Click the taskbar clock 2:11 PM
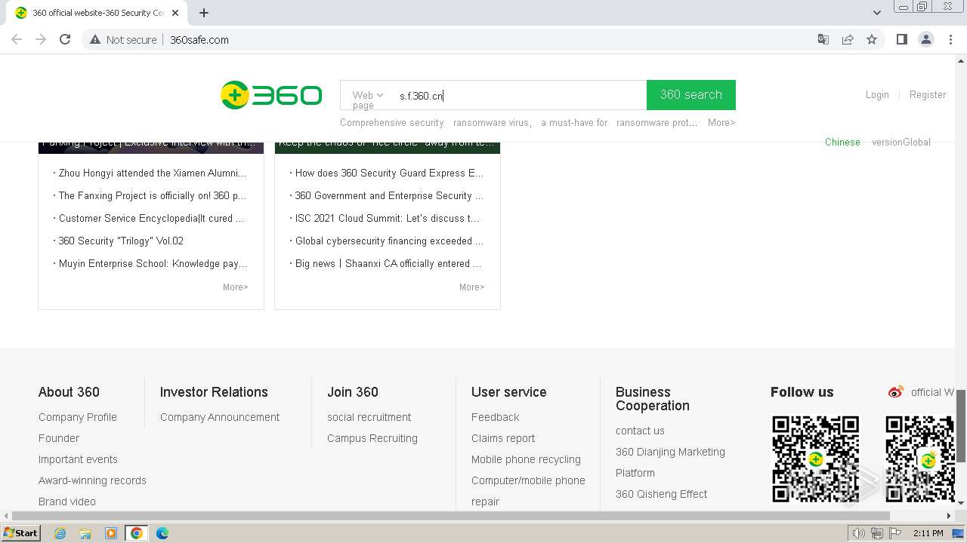The width and height of the screenshot is (967, 543). (928, 533)
